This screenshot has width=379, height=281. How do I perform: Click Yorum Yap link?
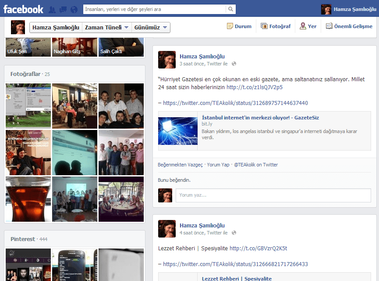tap(218, 165)
